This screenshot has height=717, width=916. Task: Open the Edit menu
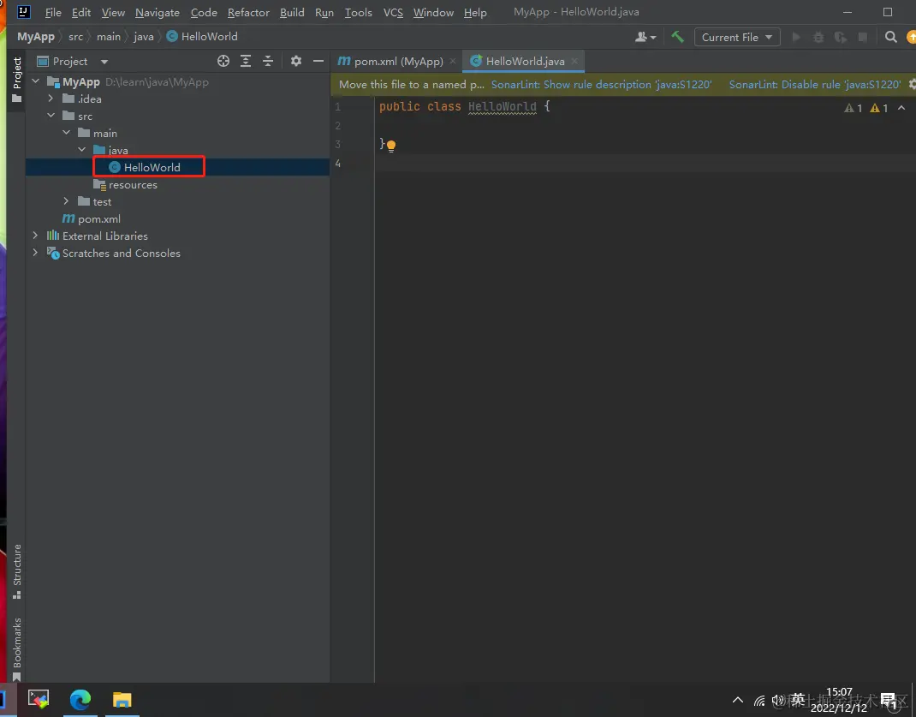click(81, 12)
